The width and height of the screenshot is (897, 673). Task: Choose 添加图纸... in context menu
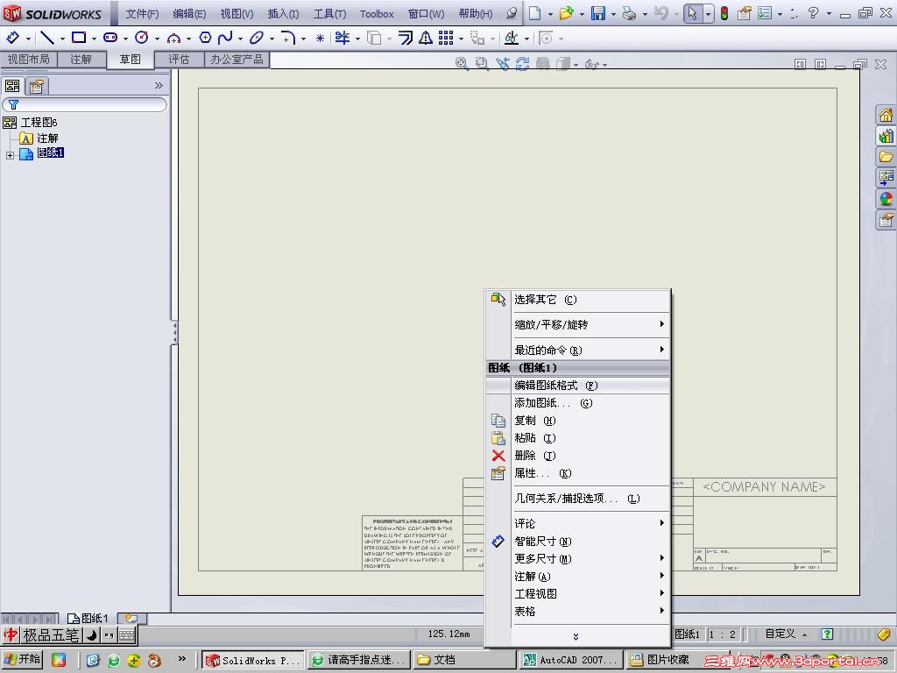(577, 403)
